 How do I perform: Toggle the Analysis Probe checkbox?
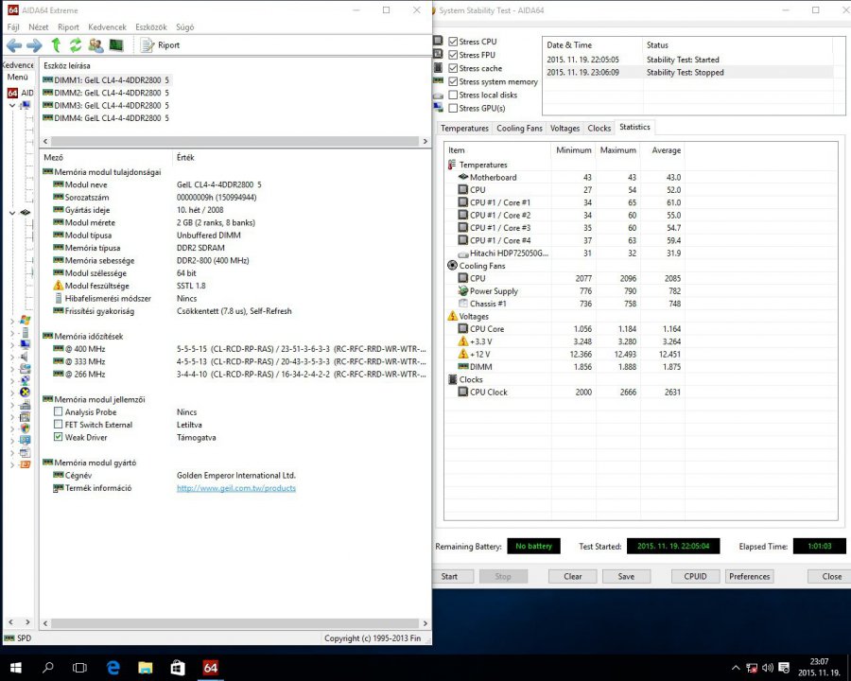(x=58, y=411)
